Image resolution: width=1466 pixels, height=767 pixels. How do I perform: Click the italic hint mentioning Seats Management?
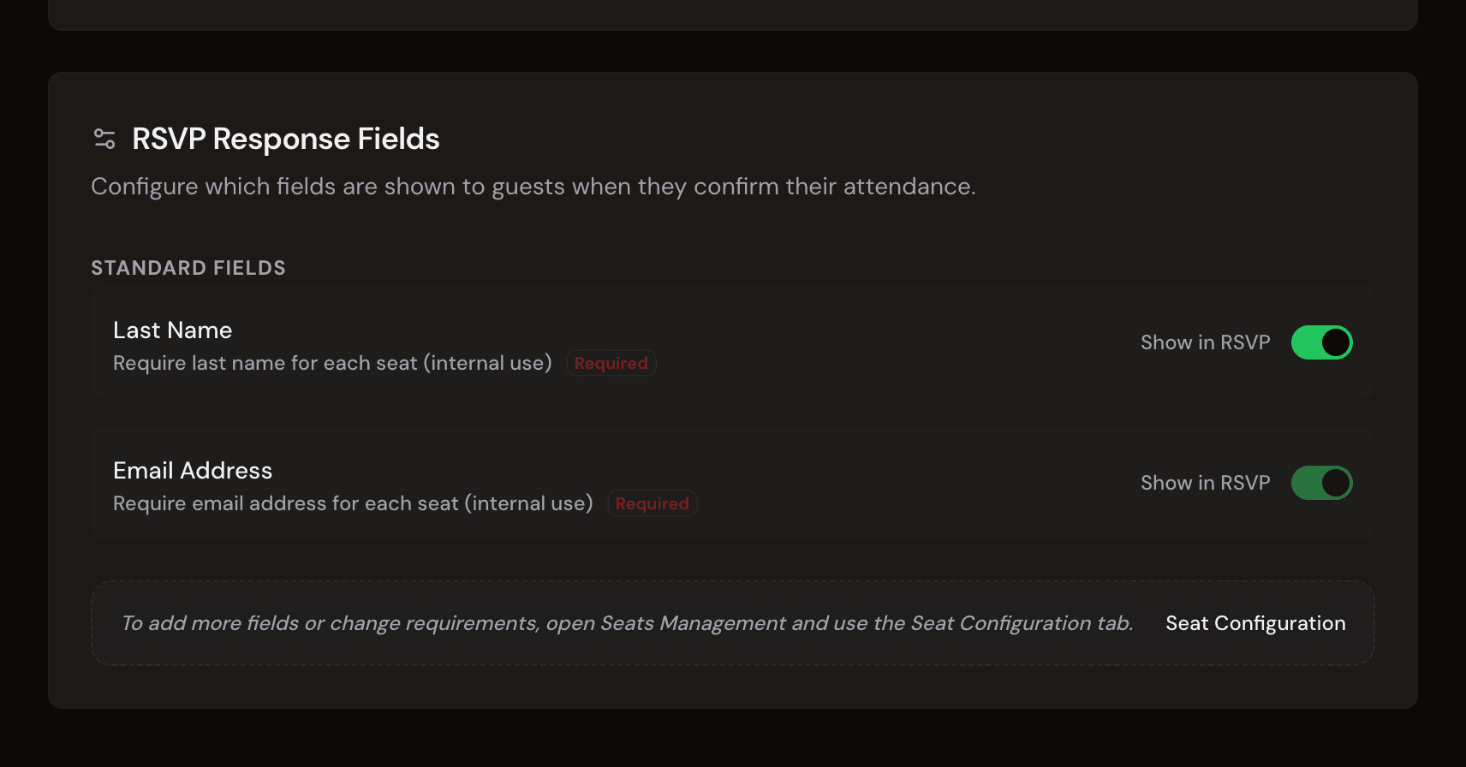(x=627, y=623)
